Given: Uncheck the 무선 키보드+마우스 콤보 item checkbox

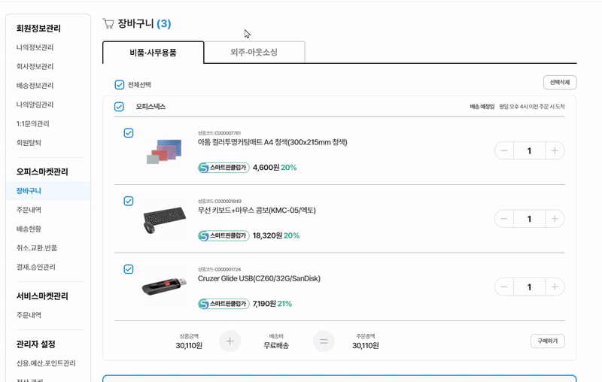Looking at the screenshot, I should (x=129, y=201).
